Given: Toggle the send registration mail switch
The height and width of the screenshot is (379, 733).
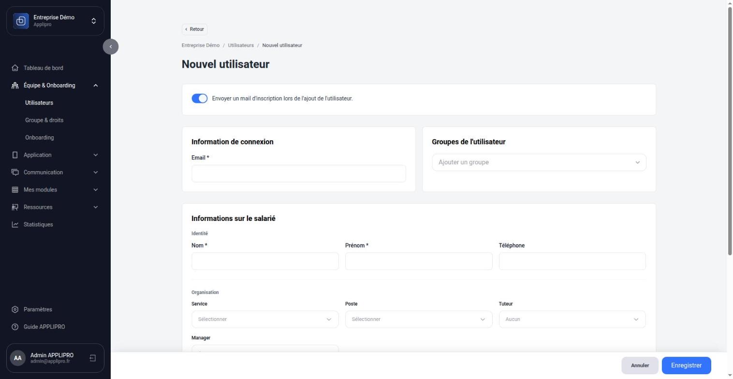Looking at the screenshot, I should 200,99.
